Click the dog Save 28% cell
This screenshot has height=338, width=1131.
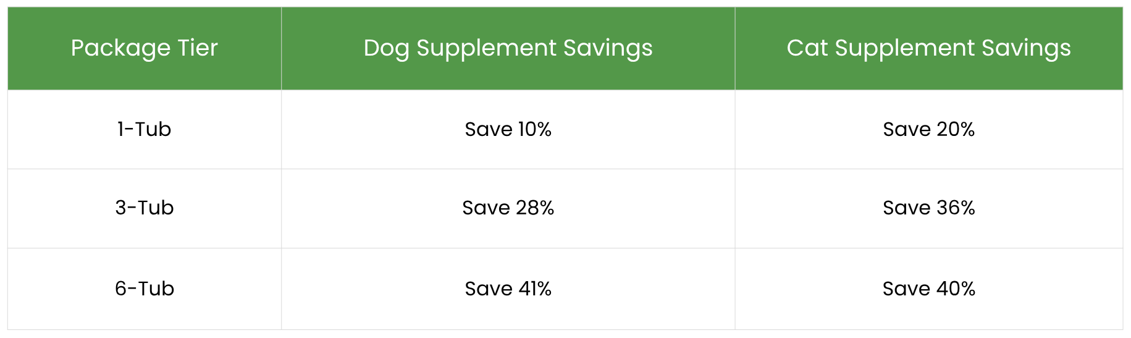508,208
